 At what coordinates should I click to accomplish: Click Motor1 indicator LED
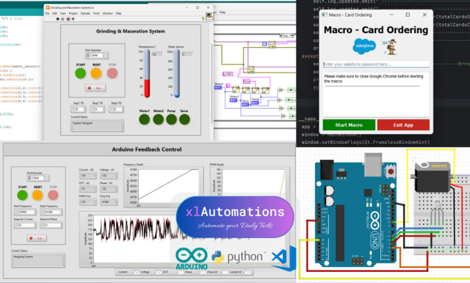[x=144, y=120]
